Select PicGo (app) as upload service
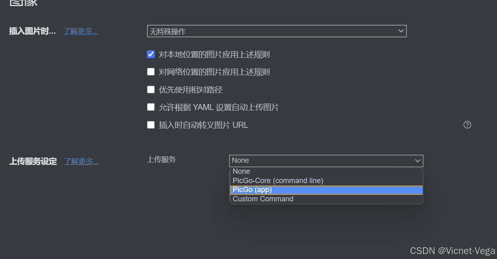 click(252, 189)
